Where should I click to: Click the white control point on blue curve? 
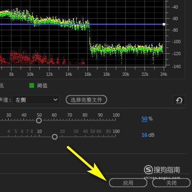pyautogui.click(x=164, y=24)
